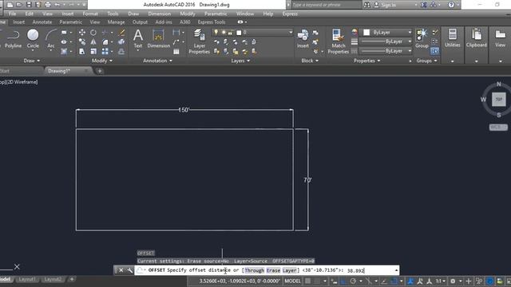Choose the Rotate tool

[x=93, y=32]
